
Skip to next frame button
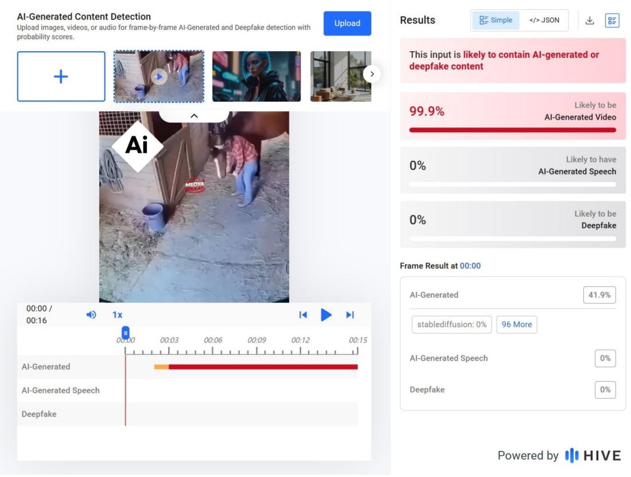coord(350,315)
